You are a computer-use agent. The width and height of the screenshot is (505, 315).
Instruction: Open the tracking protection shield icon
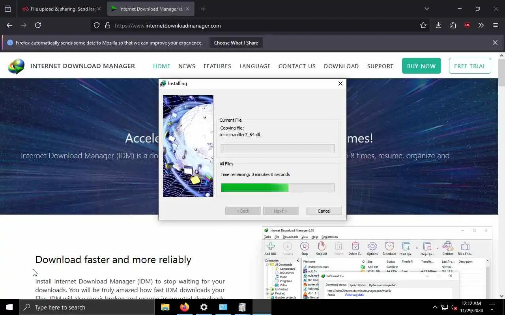[x=97, y=26]
